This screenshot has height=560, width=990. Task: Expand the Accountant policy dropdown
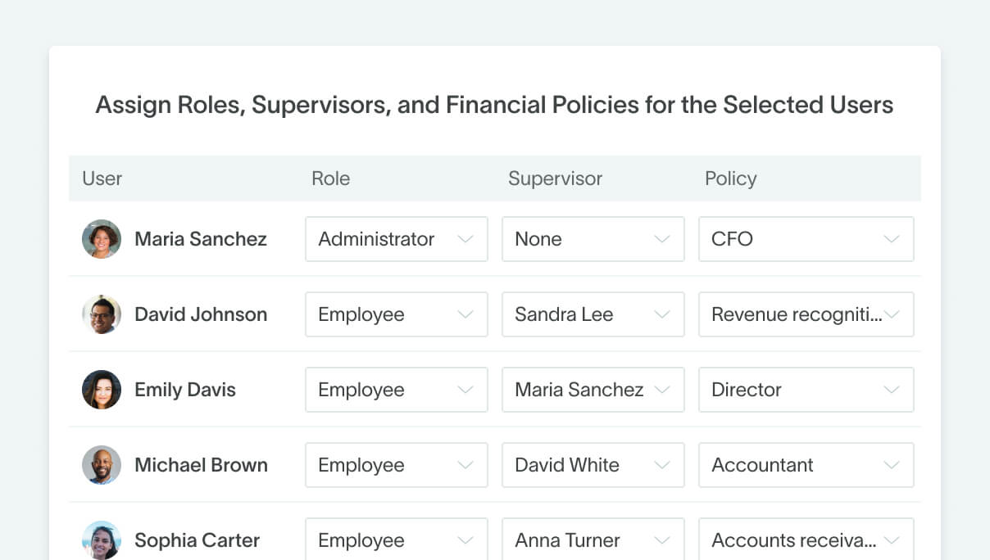[x=806, y=465]
